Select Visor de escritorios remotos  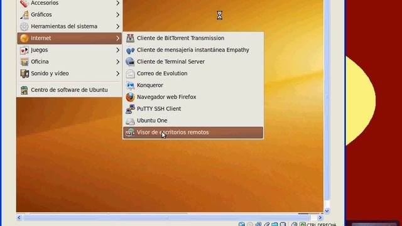193,132
